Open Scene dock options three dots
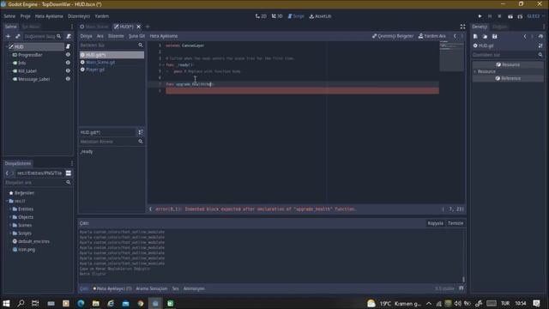The width and height of the screenshot is (549, 309). point(72,27)
